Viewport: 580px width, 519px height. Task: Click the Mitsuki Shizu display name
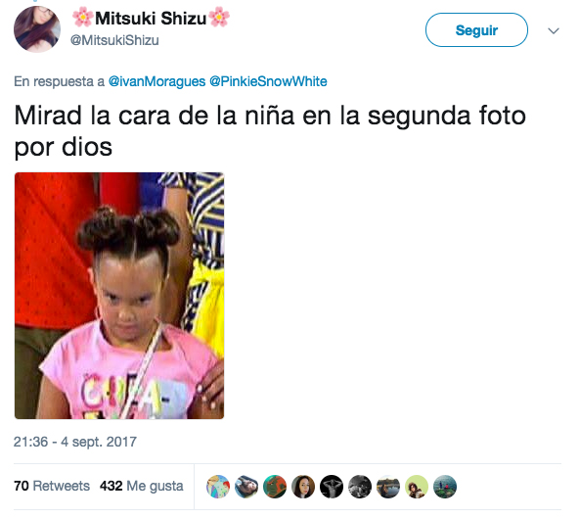[x=151, y=18]
